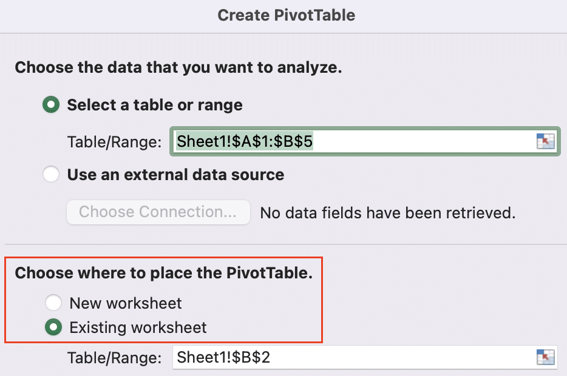This screenshot has width=567, height=376.
Task: Select the 'Select a table or range' radio button
Action: click(x=51, y=105)
